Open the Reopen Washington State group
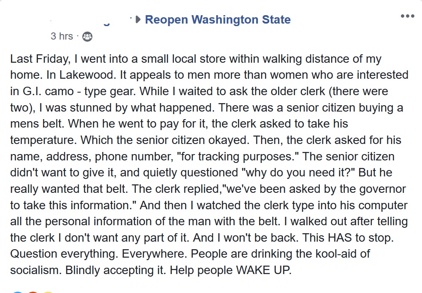 (x=218, y=20)
